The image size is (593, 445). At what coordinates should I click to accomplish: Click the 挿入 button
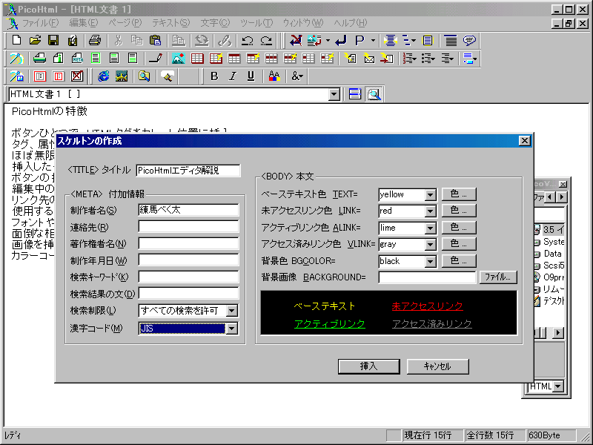point(368,366)
